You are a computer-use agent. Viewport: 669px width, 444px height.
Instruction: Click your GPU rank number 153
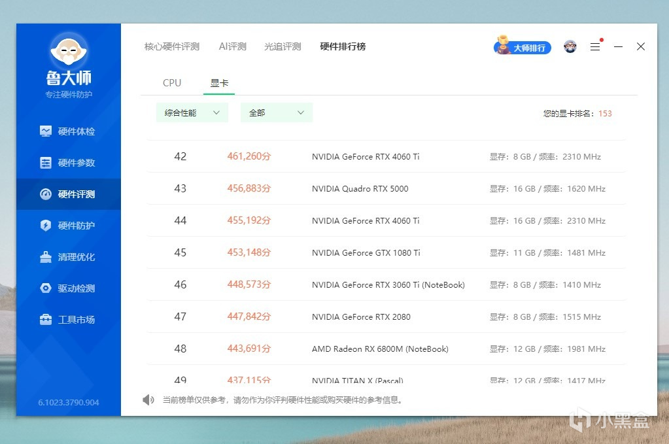pos(605,113)
